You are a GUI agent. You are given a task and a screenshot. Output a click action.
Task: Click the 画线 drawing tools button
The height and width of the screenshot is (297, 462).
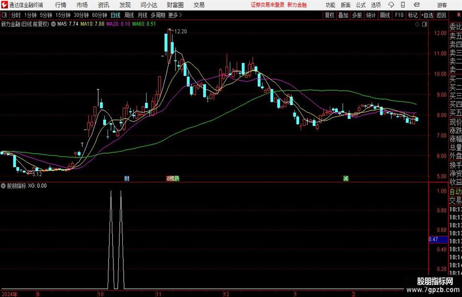tap(385, 15)
